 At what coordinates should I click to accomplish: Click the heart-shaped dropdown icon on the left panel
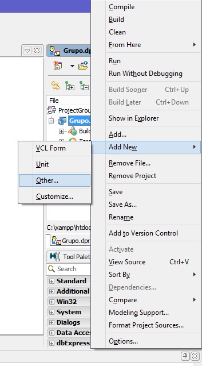27,51
